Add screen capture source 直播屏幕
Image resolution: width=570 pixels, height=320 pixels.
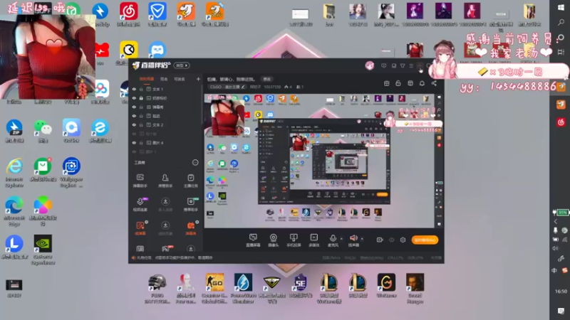(x=253, y=240)
